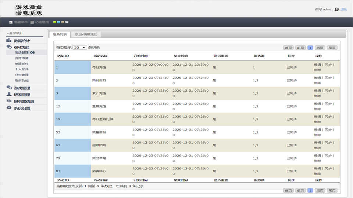Open the 每页显示 records-per-page dropdown
The height and width of the screenshot is (198, 353).
(x=80, y=48)
